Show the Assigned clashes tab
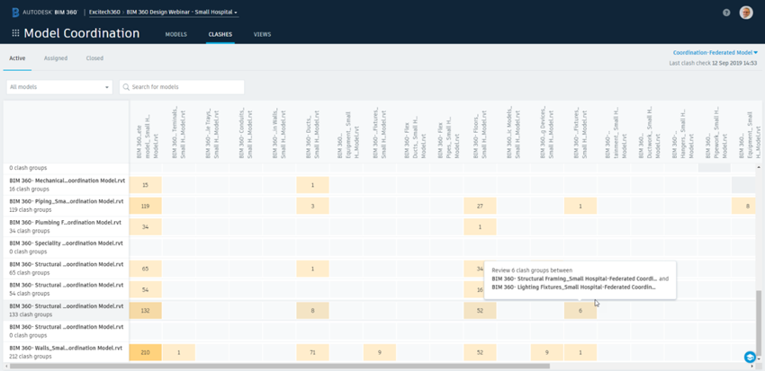 [x=56, y=58]
